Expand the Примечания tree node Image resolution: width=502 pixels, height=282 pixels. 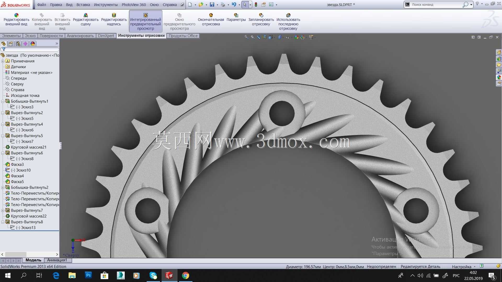click(3, 61)
